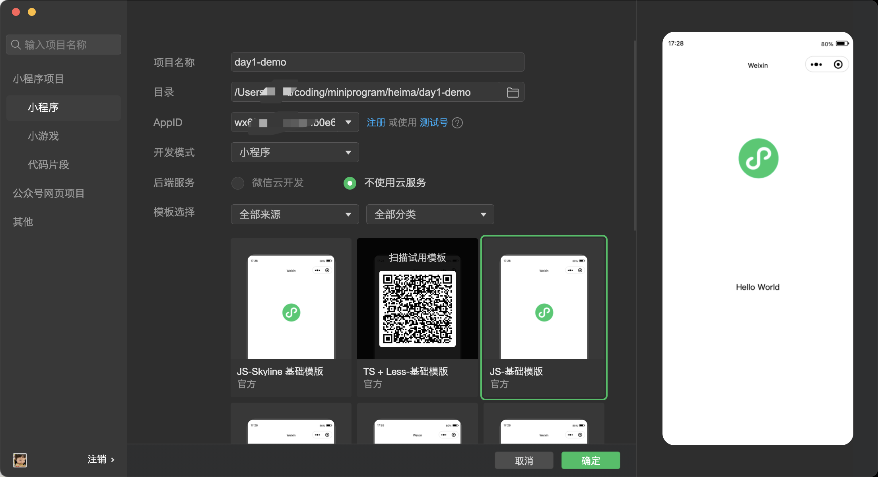878x477 pixels.
Task: Open the 全部分类 category dropdown
Action: click(x=430, y=215)
